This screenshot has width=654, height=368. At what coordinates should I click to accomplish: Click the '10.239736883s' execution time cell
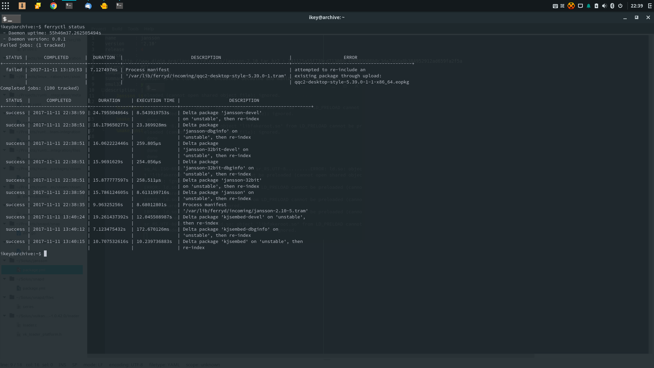coord(154,242)
